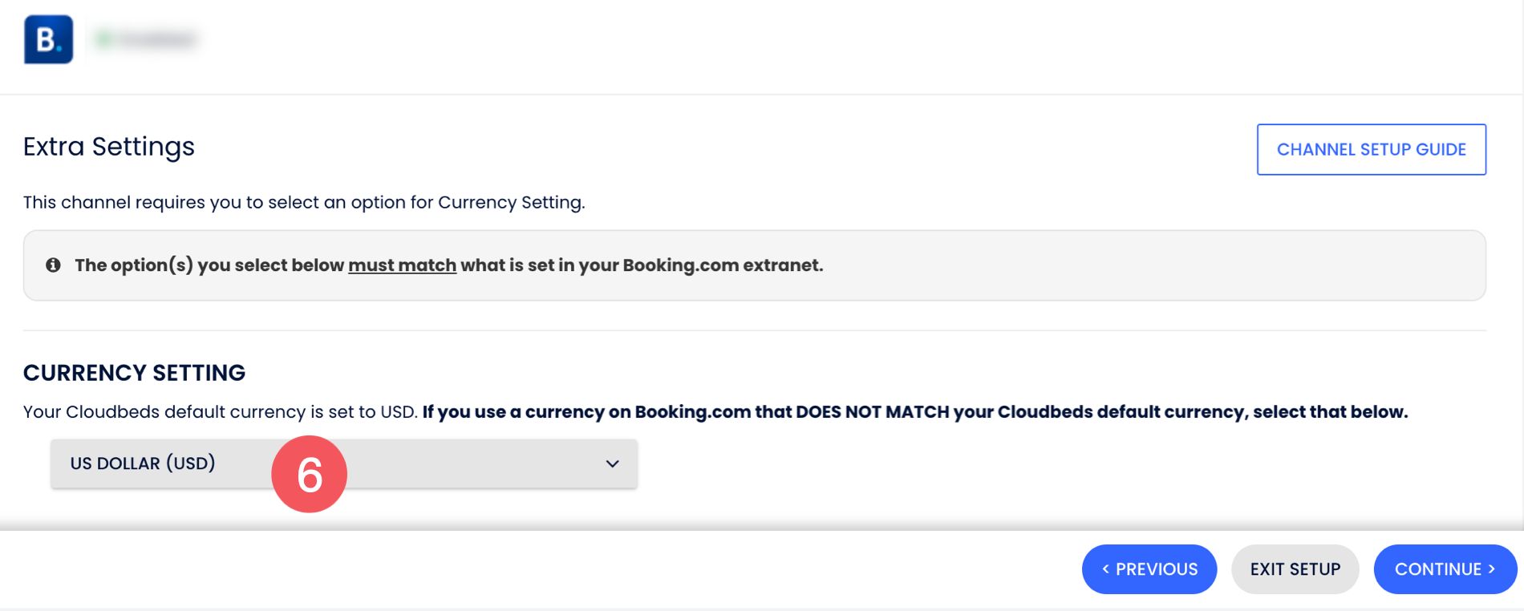The image size is (1524, 611).
Task: Click the Booking.com logo icon
Action: coord(48,39)
